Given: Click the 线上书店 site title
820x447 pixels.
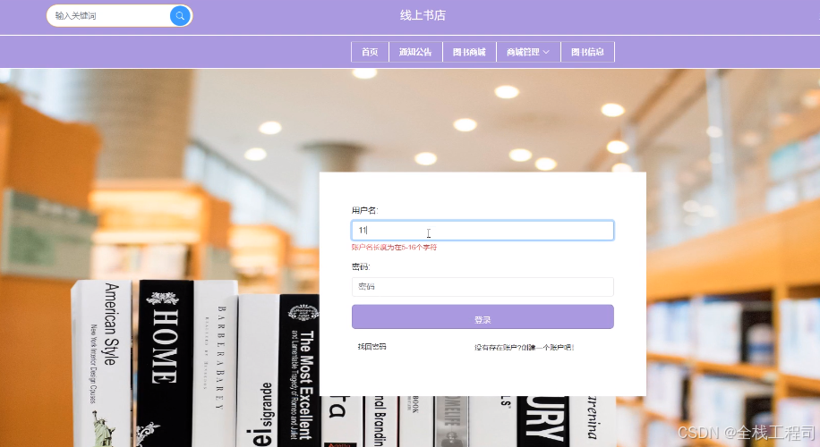Looking at the screenshot, I should pos(423,15).
